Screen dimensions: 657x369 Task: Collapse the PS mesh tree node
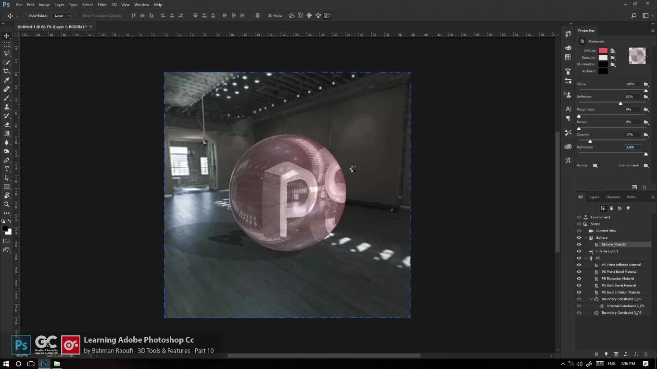tap(586, 258)
